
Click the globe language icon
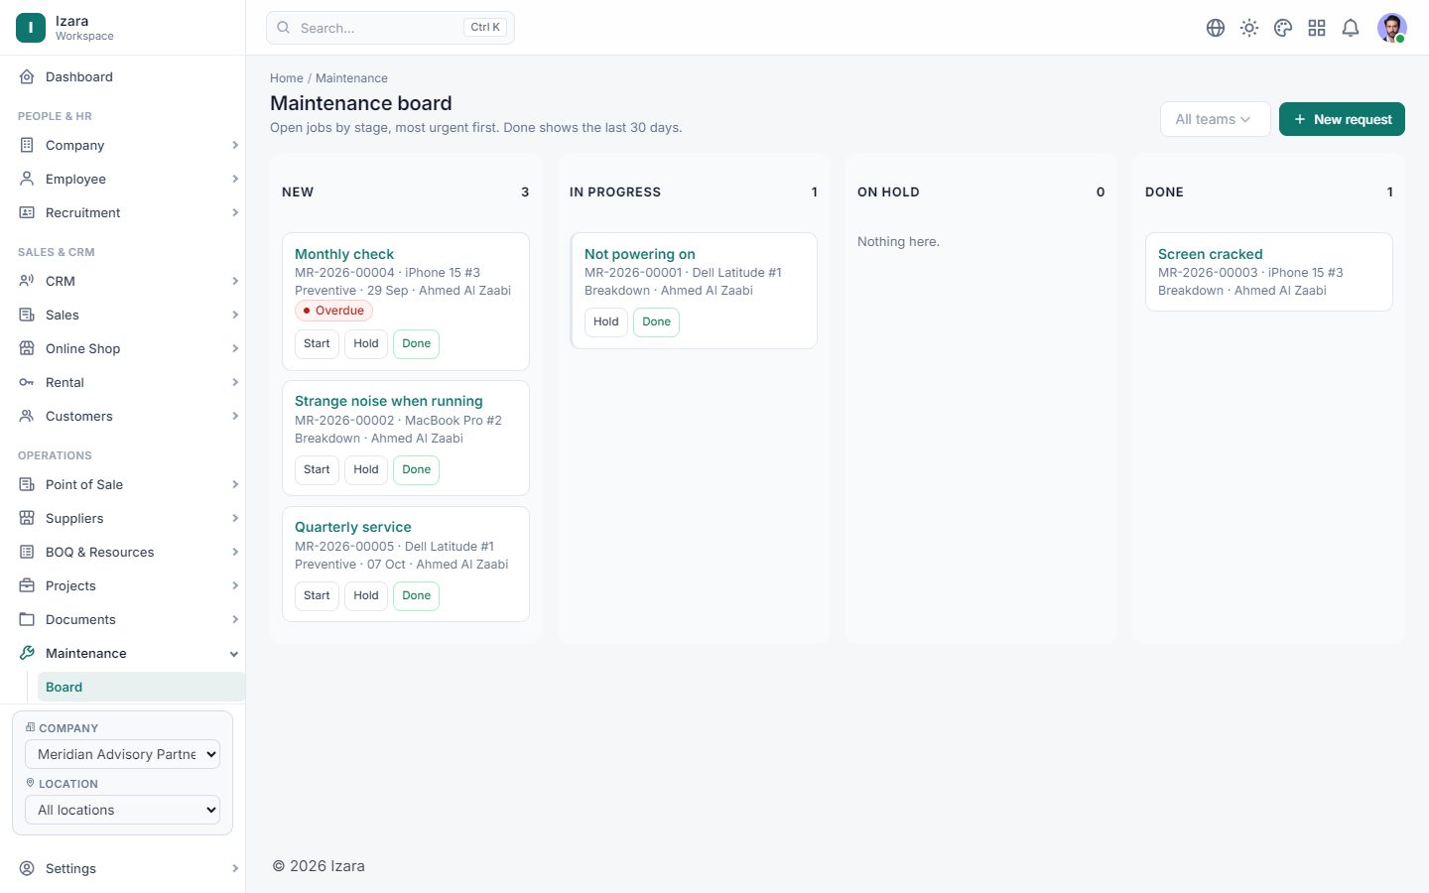tap(1216, 28)
